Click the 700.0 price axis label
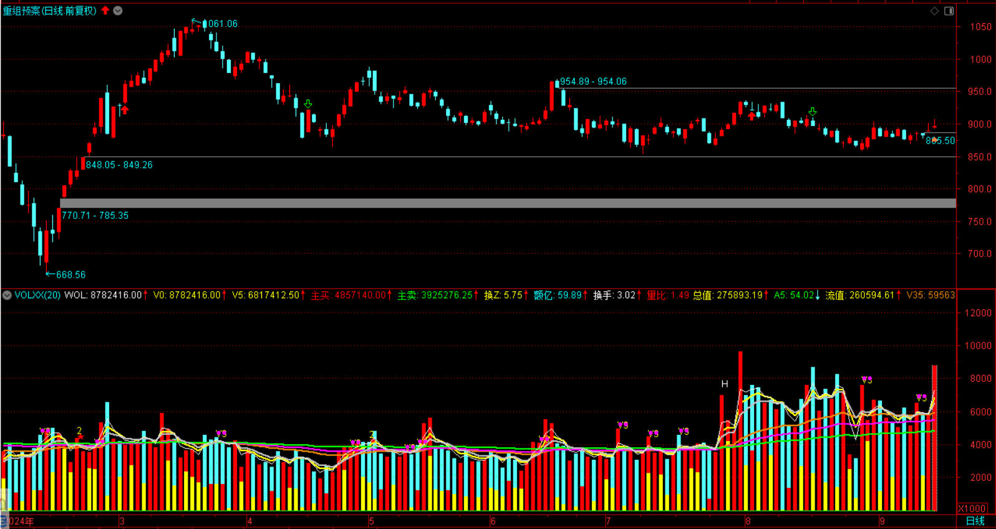The height and width of the screenshot is (529, 996). coord(979,253)
